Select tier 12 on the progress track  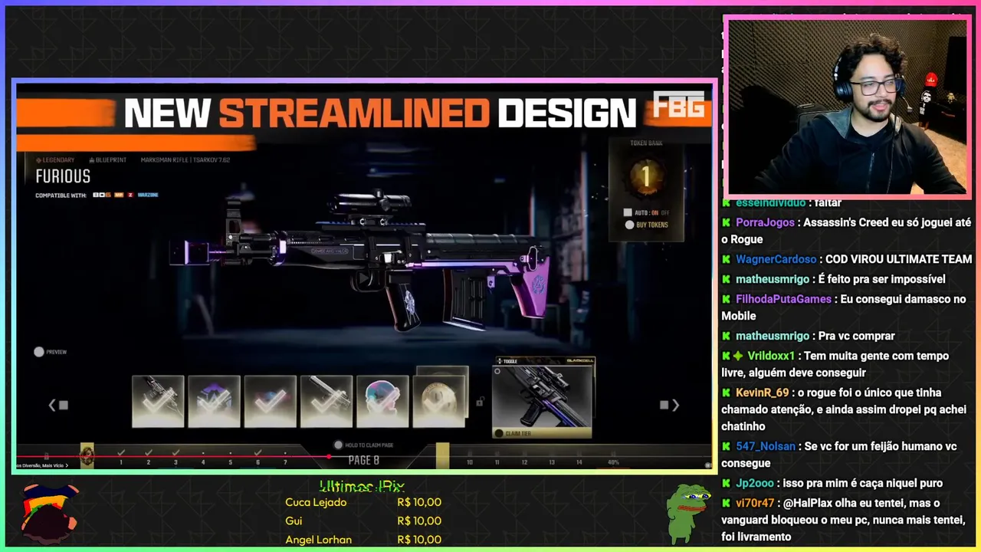[524, 462]
